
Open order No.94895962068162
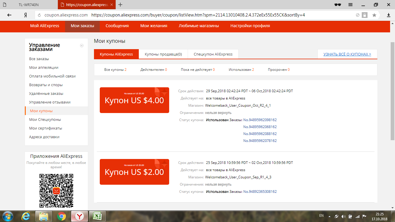coord(260,127)
